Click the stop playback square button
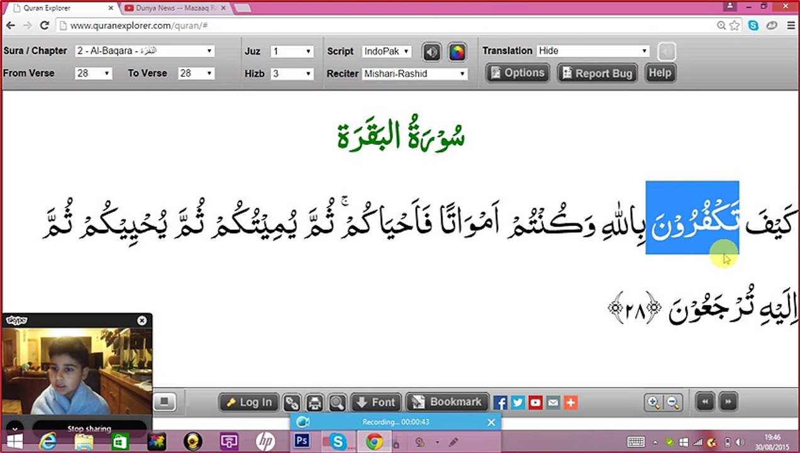The width and height of the screenshot is (800, 453). click(164, 402)
